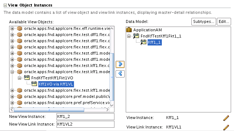Remove instance with left arrow button
The width and height of the screenshot is (234, 131).
[120, 74]
